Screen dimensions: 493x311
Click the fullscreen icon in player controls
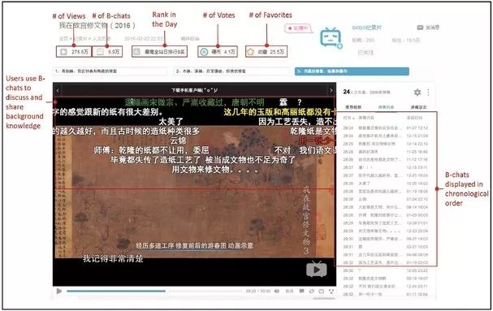pyautogui.click(x=331, y=292)
